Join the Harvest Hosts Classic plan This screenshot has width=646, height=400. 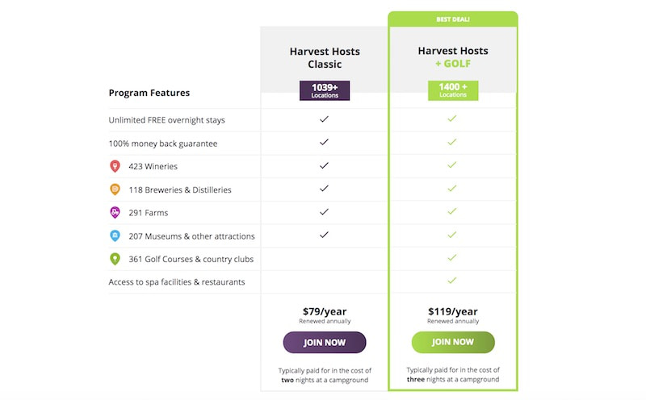coord(325,343)
